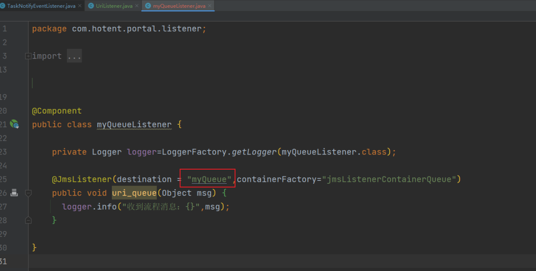Click the "jmsListenerContainerQueue" string value
The image size is (536, 271).
[389, 179]
